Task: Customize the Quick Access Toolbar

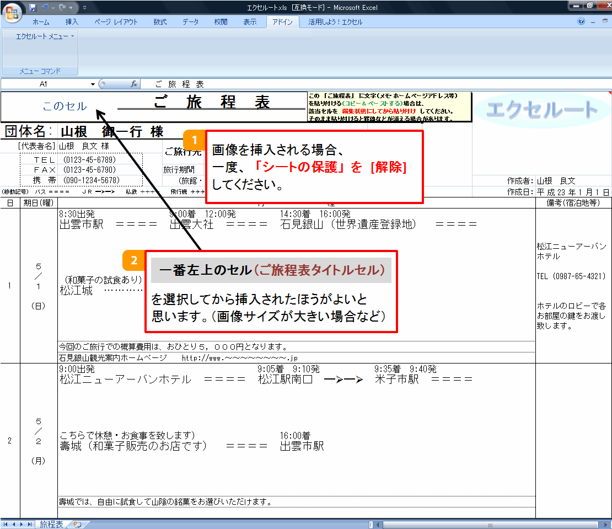Action: [x=85, y=7]
